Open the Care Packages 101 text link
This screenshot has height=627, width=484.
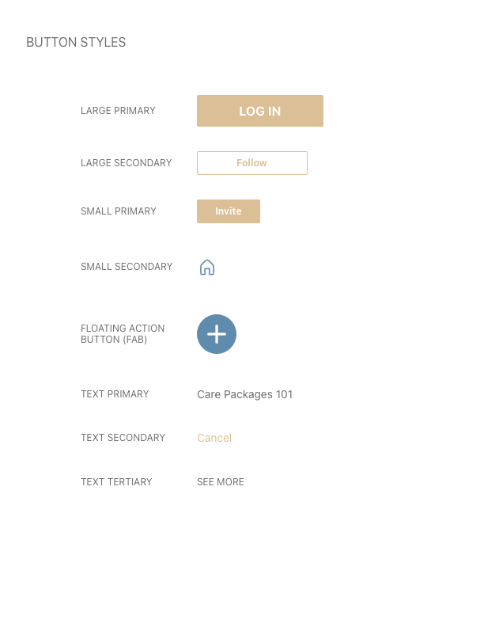coord(245,394)
